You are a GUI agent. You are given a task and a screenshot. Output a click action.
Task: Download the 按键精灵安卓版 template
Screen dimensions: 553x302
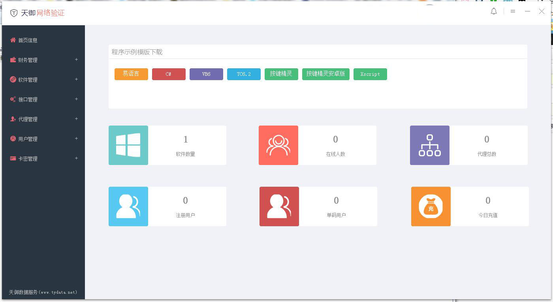click(x=325, y=74)
